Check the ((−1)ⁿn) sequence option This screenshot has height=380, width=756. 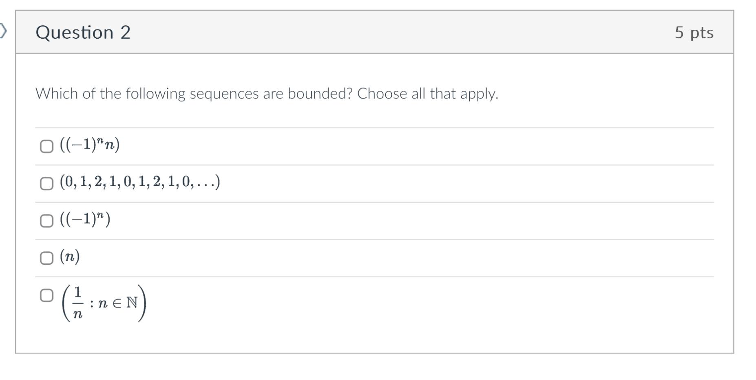click(x=46, y=146)
